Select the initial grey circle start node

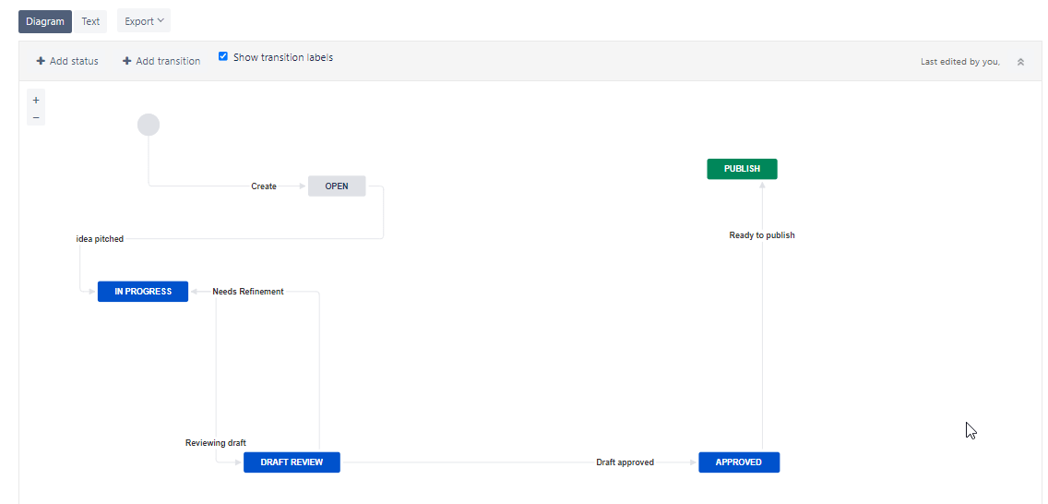coord(149,125)
